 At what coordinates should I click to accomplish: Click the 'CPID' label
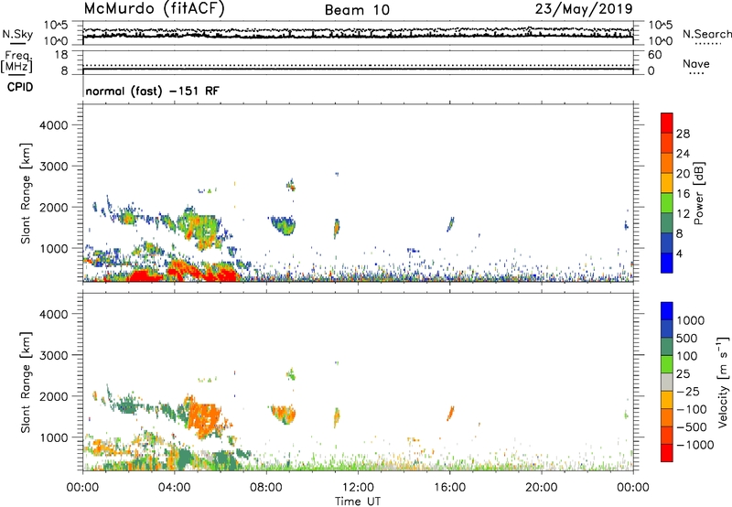coord(20,87)
